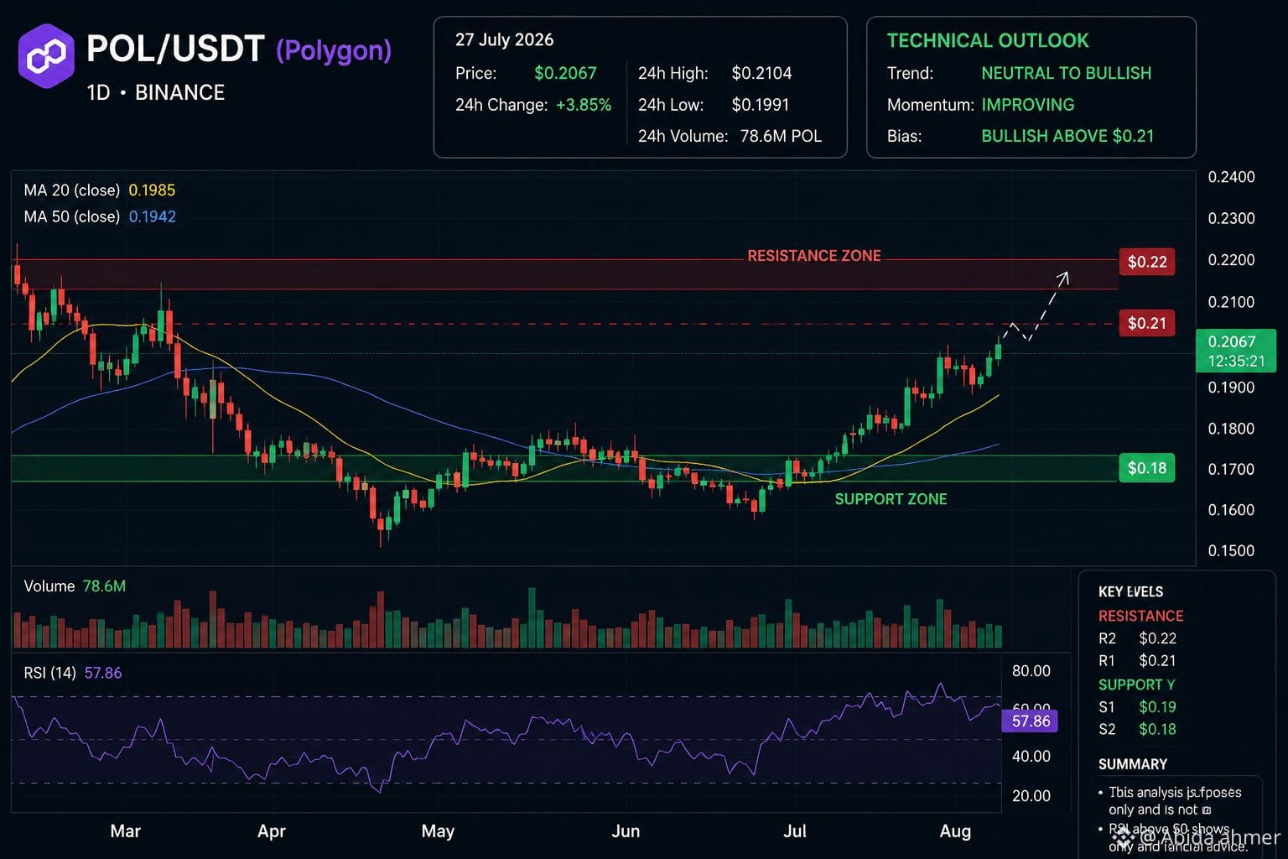Click the Apr label on time axis

[271, 831]
